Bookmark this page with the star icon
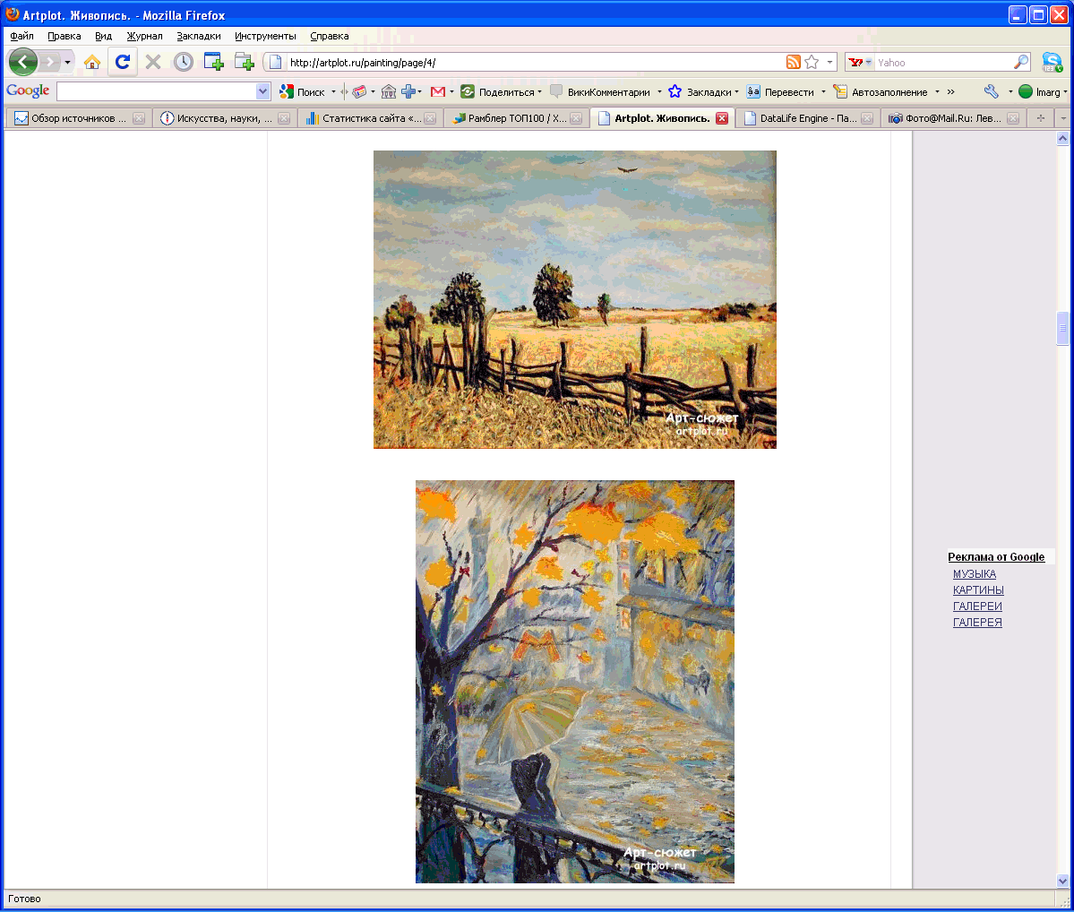This screenshot has height=912, width=1074. pos(812,63)
